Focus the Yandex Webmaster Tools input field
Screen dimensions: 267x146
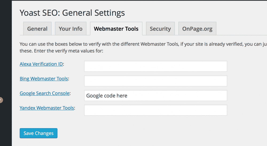(156, 110)
